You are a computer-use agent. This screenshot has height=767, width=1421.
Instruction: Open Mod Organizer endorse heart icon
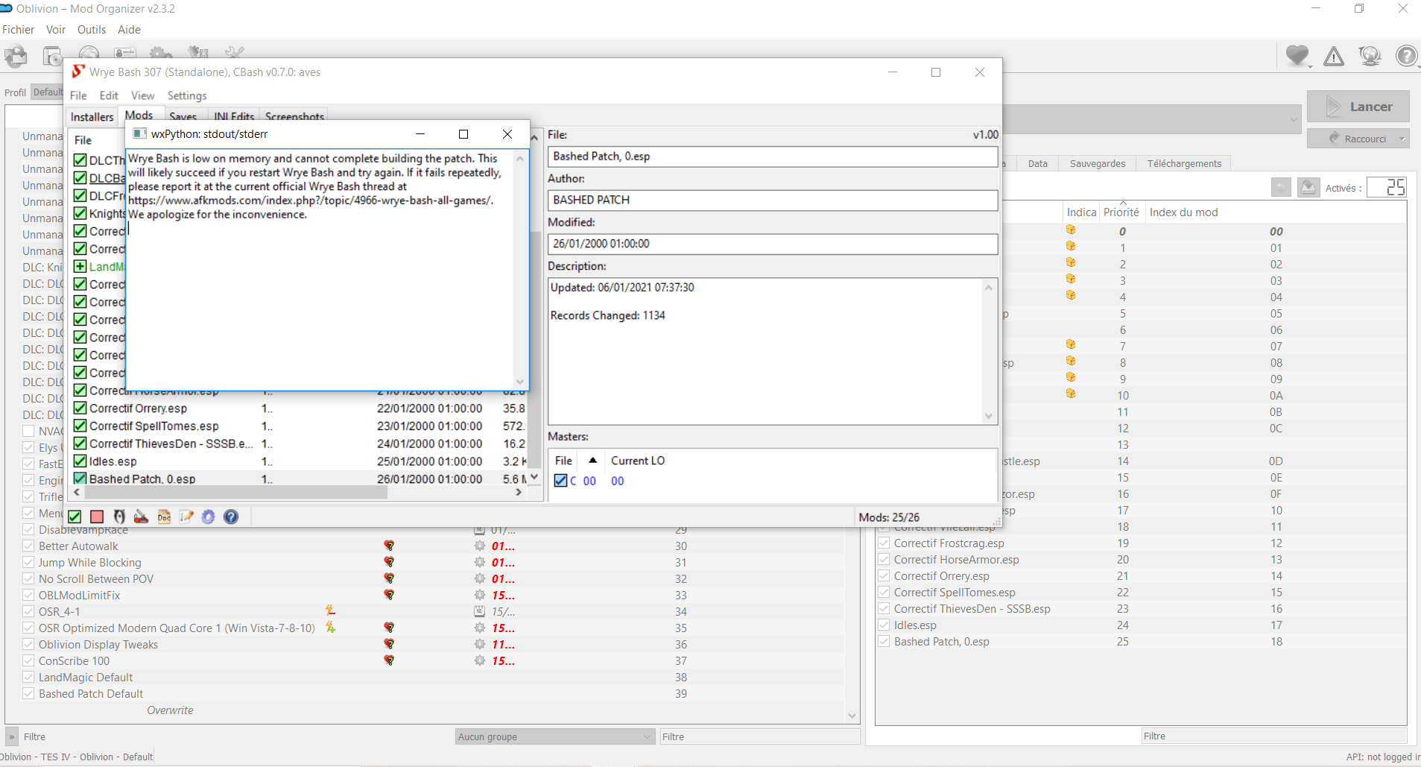pos(1297,56)
